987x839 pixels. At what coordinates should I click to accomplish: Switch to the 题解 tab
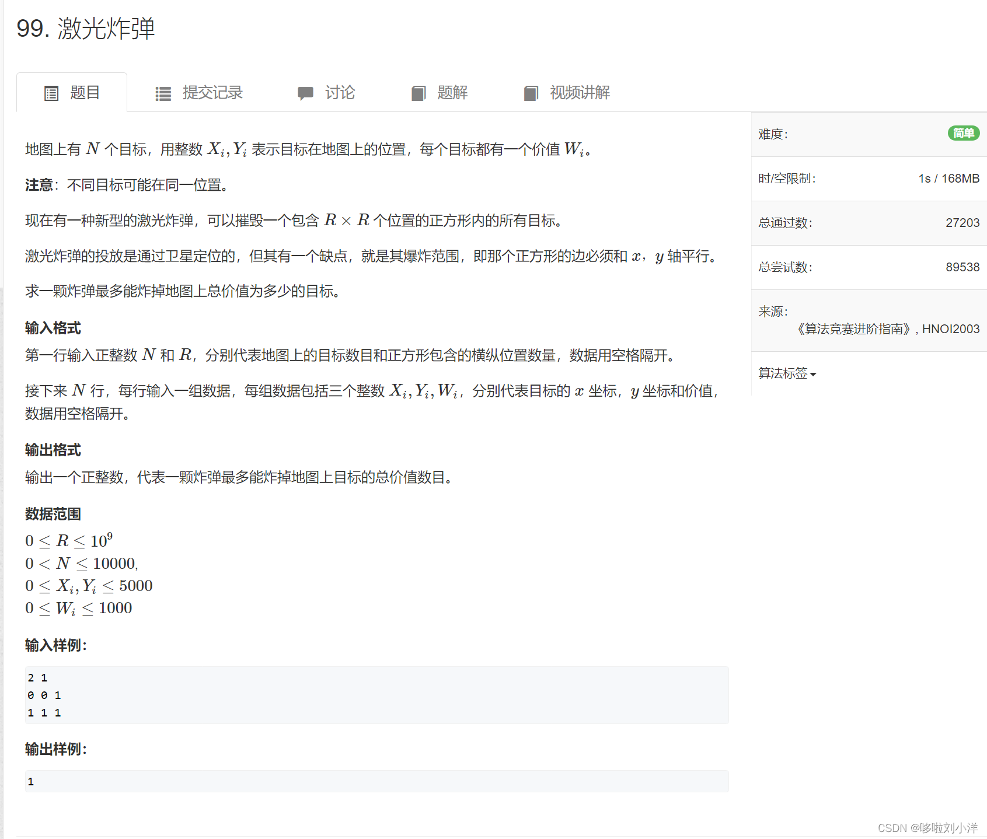pos(451,93)
